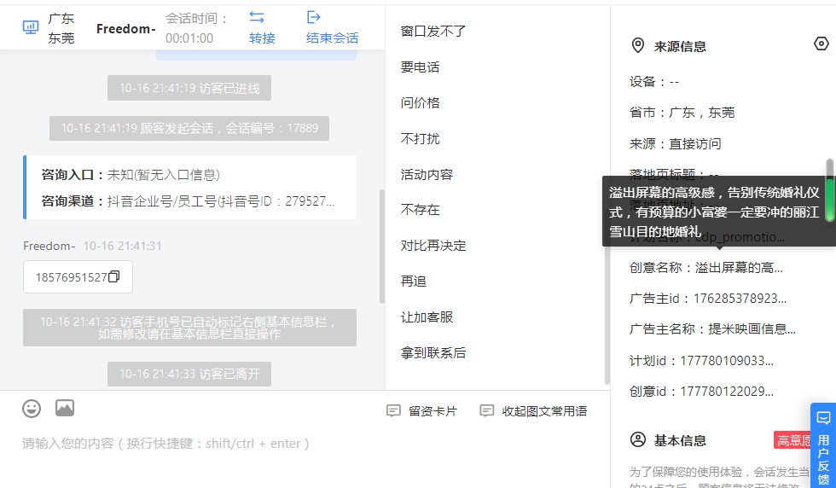Click the 收起图文常用语 icon
Viewport: 836px width, 488px height.
tap(487, 410)
